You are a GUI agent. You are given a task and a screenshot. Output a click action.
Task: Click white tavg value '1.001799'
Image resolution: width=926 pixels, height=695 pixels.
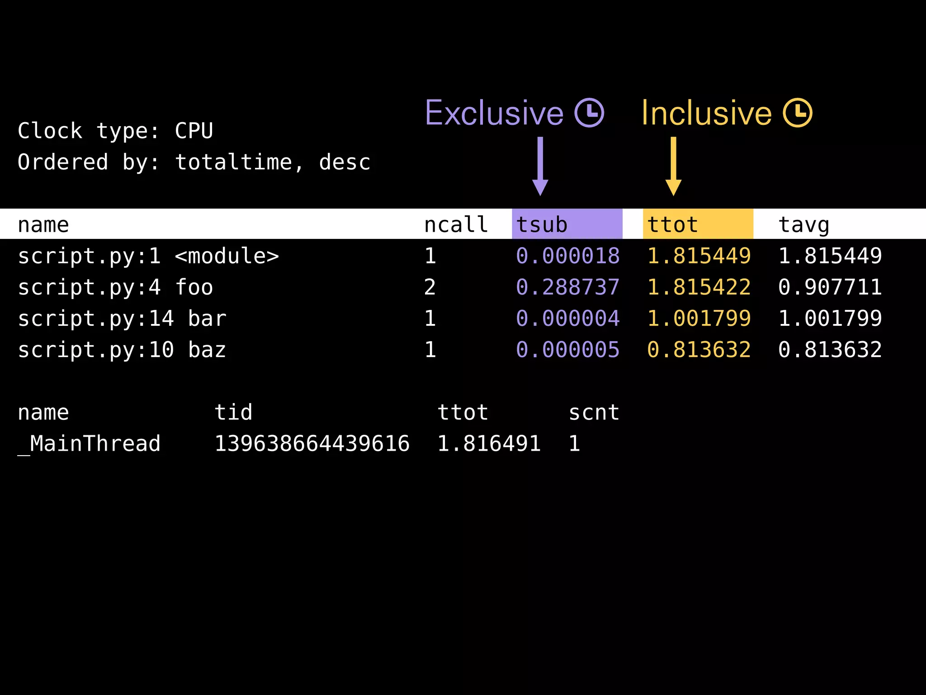coord(830,319)
